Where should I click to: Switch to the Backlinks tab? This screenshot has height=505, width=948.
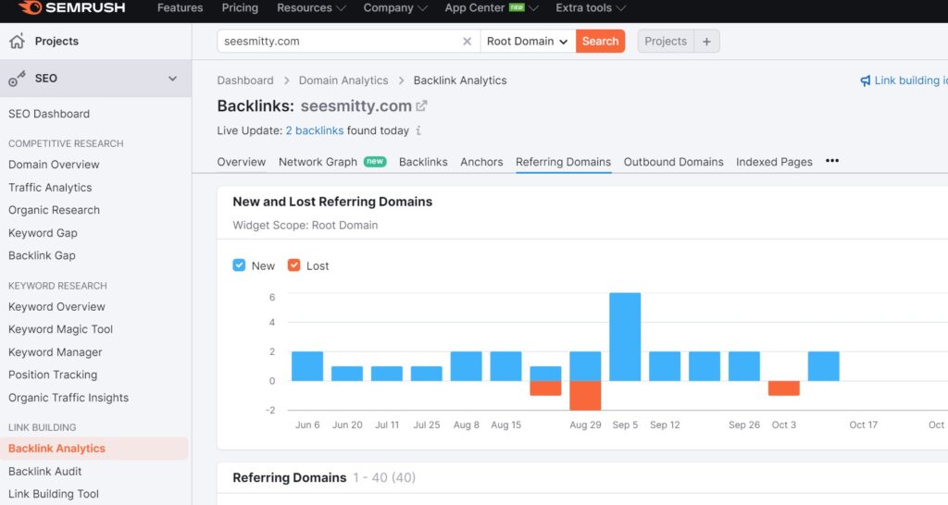click(x=423, y=162)
